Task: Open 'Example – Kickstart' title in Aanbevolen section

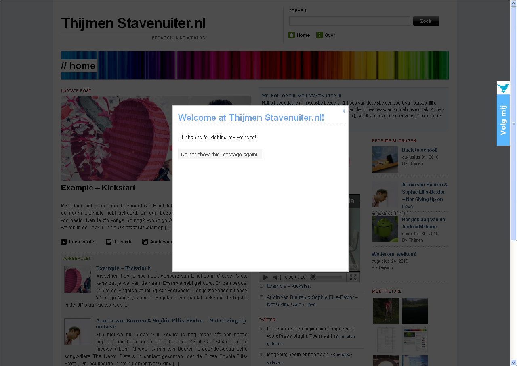Action: [x=123, y=268]
